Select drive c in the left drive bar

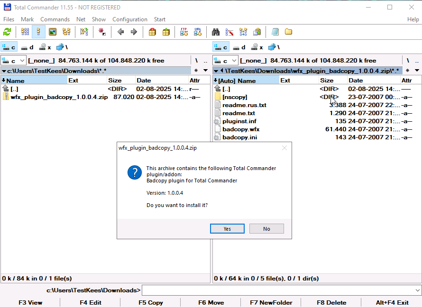point(9,47)
